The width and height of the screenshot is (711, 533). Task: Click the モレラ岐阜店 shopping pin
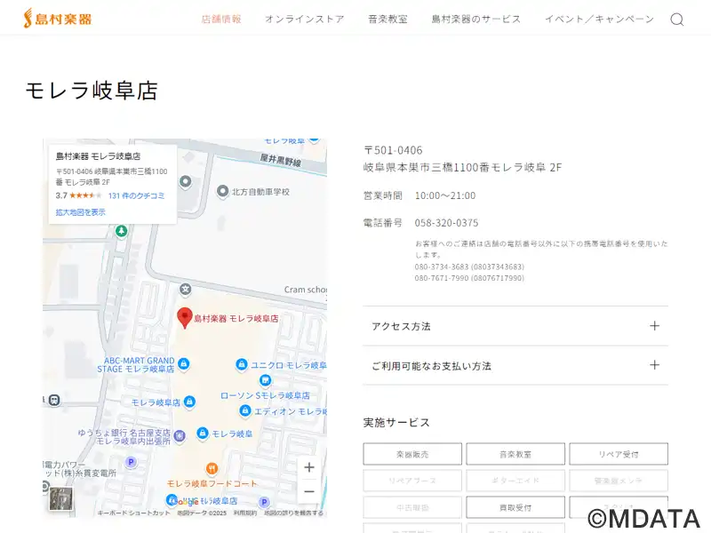tap(190, 402)
